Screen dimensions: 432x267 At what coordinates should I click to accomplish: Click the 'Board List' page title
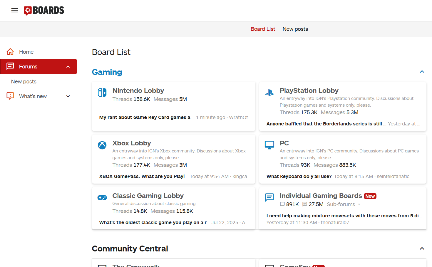click(111, 52)
